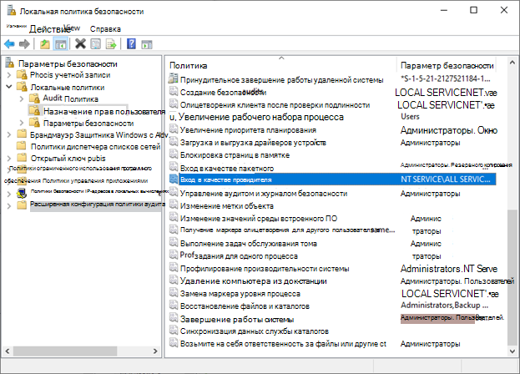Select Политики диспетчера списков сетей
This screenshot has height=374, width=520.
(95, 147)
